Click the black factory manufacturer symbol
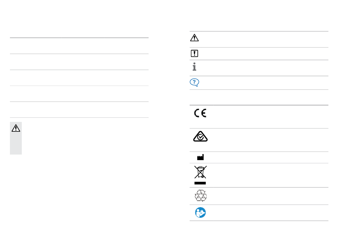Viewport: 338px width, 232px height. (200, 157)
